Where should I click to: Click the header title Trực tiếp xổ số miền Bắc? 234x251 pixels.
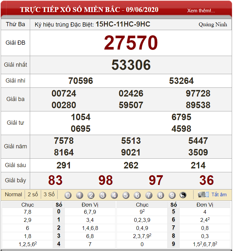pyautogui.click(x=70, y=10)
